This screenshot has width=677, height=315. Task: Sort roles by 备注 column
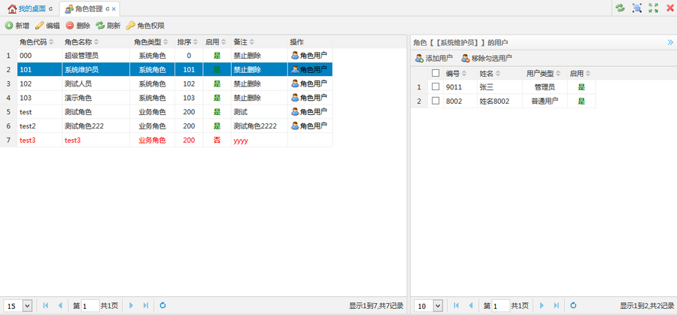(259, 42)
